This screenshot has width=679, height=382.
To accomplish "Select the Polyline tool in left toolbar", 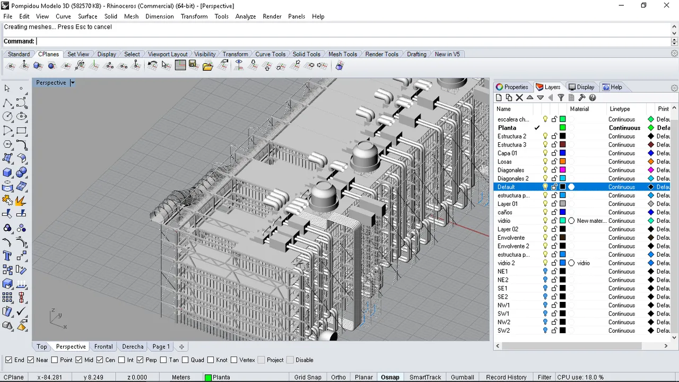I will [x=7, y=102].
